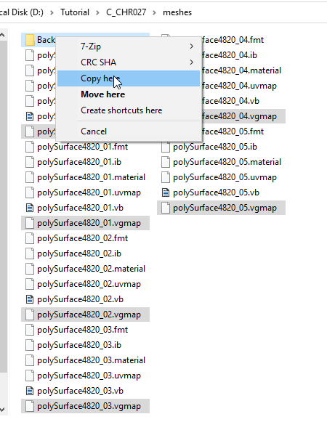Click the polySurface4820_03.ib file name
The height and width of the screenshot is (422, 327).
79,345
